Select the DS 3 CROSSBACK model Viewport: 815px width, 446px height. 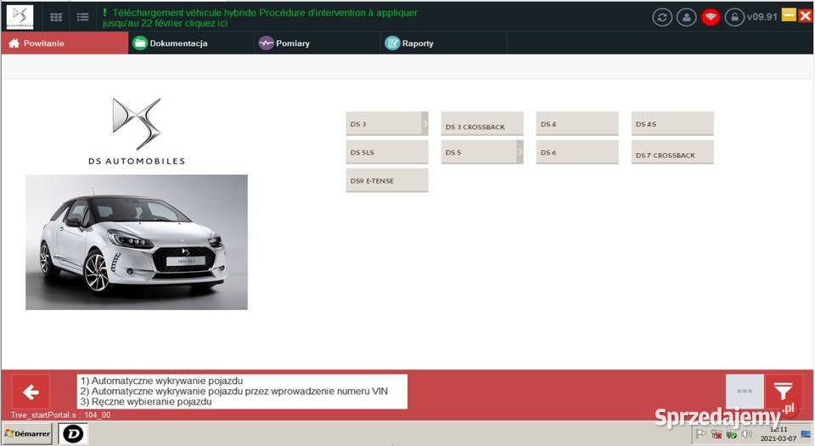click(482, 124)
